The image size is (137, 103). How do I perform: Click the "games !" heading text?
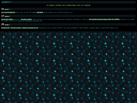8,16
